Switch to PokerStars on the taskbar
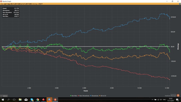Viewport: 181px width, 102px height. [43, 100]
